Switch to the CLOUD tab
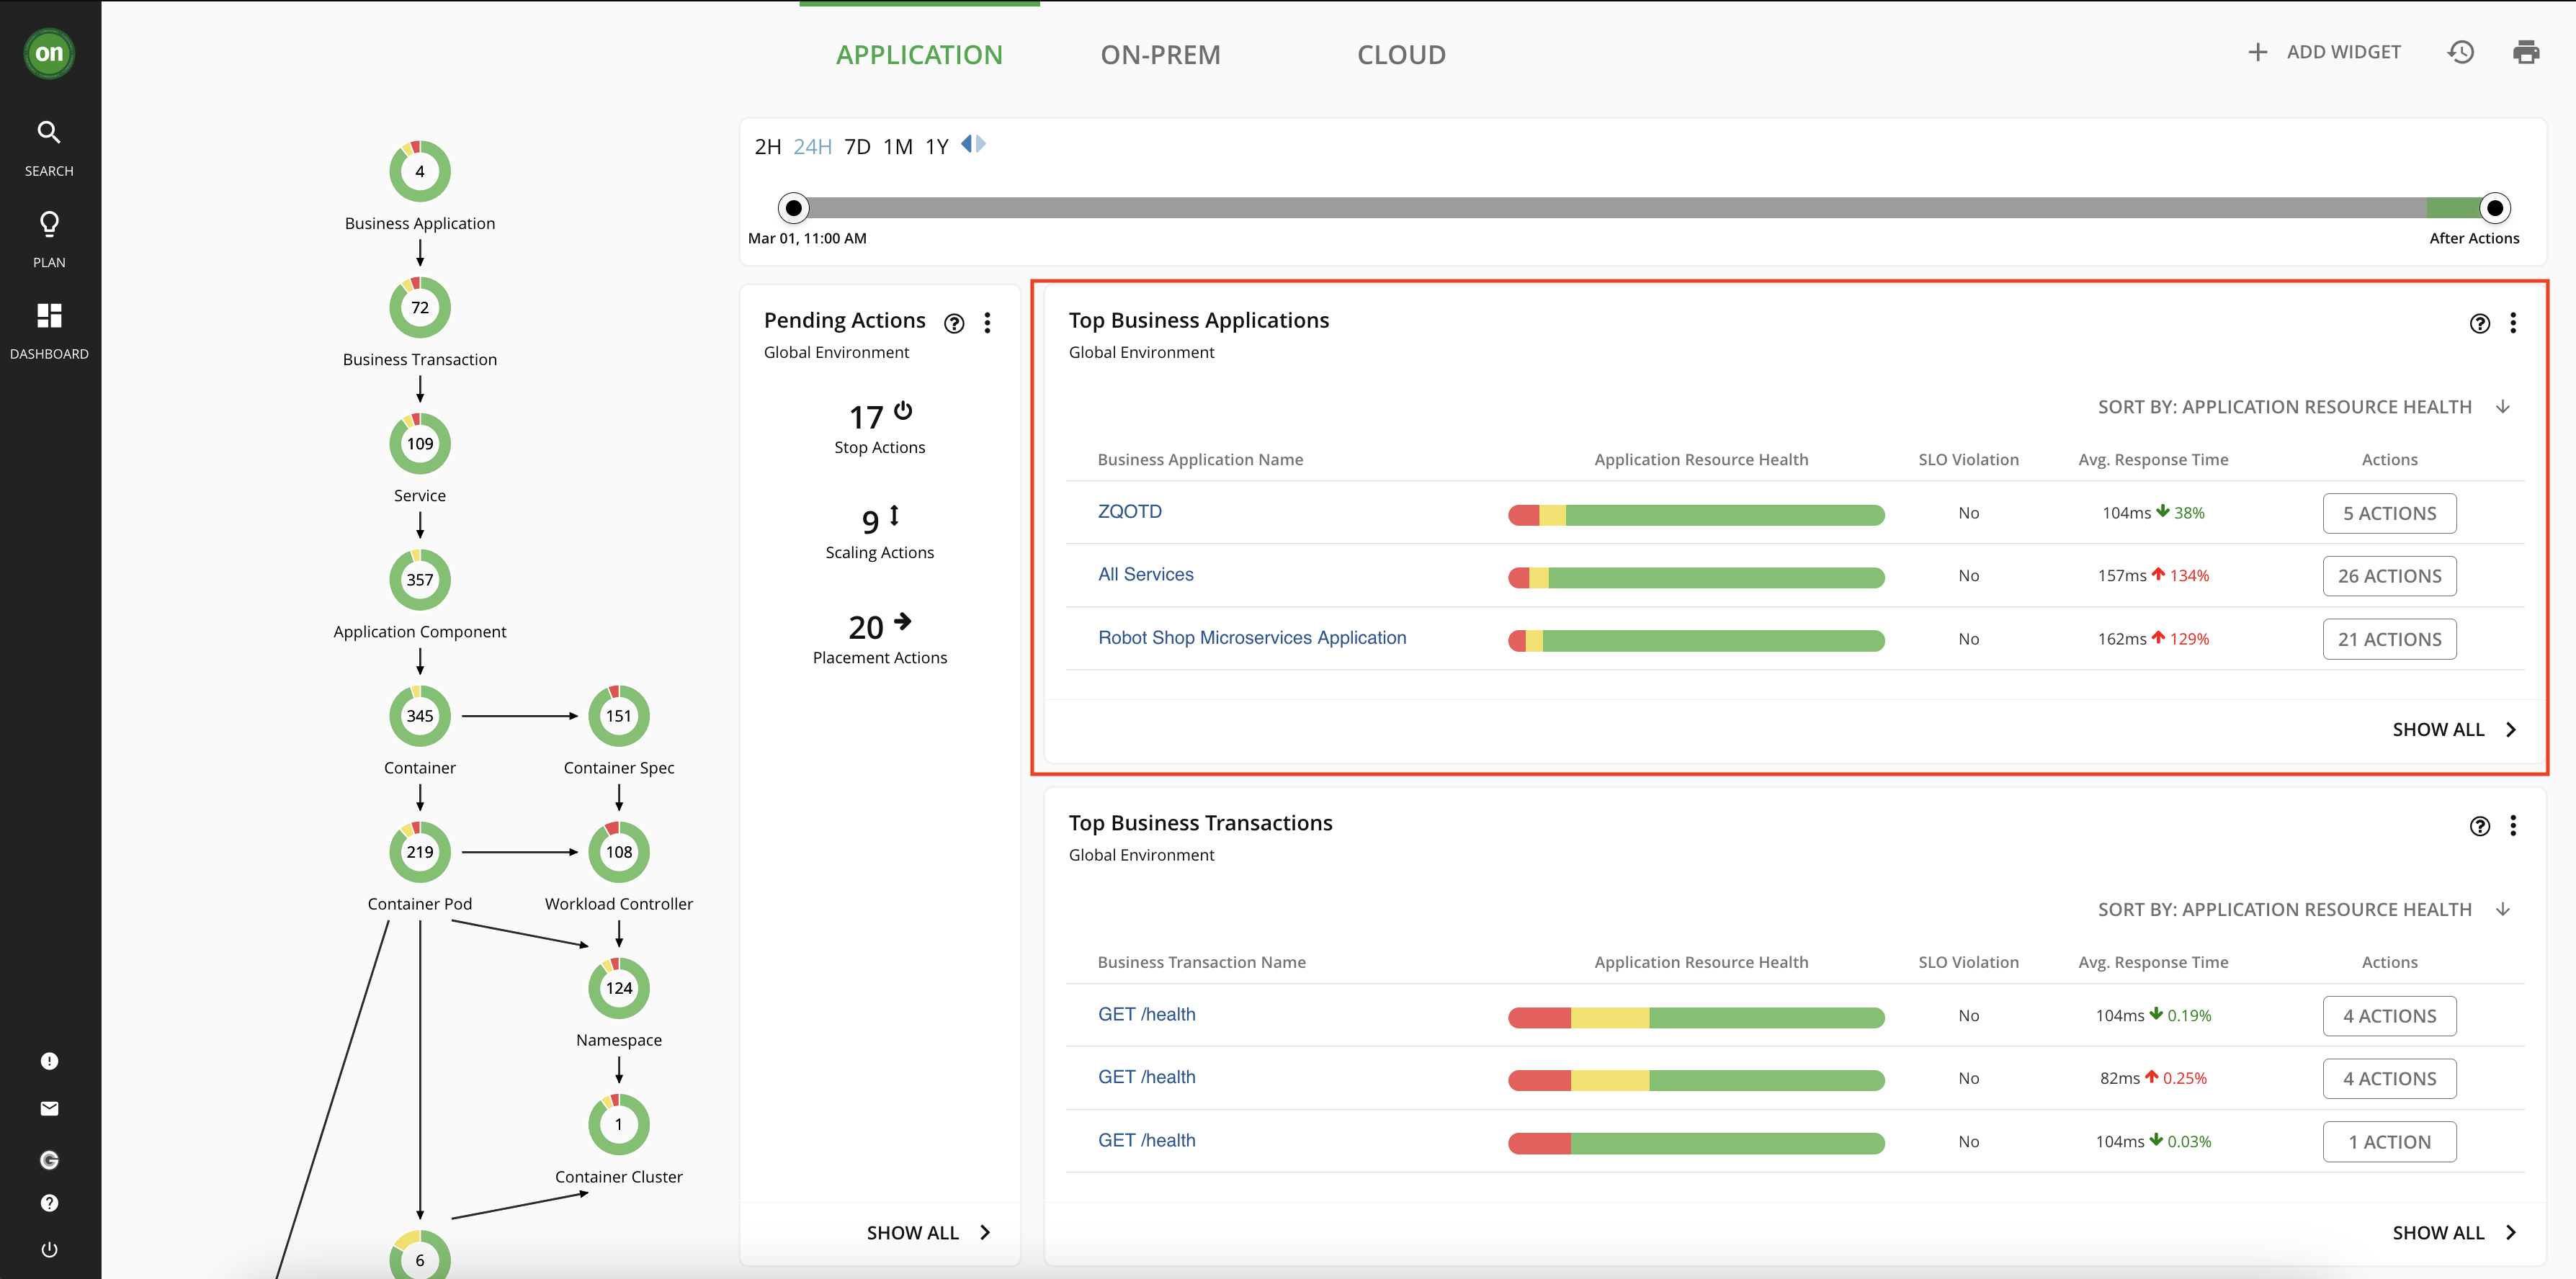This screenshot has width=2576, height=1279. (x=1401, y=54)
